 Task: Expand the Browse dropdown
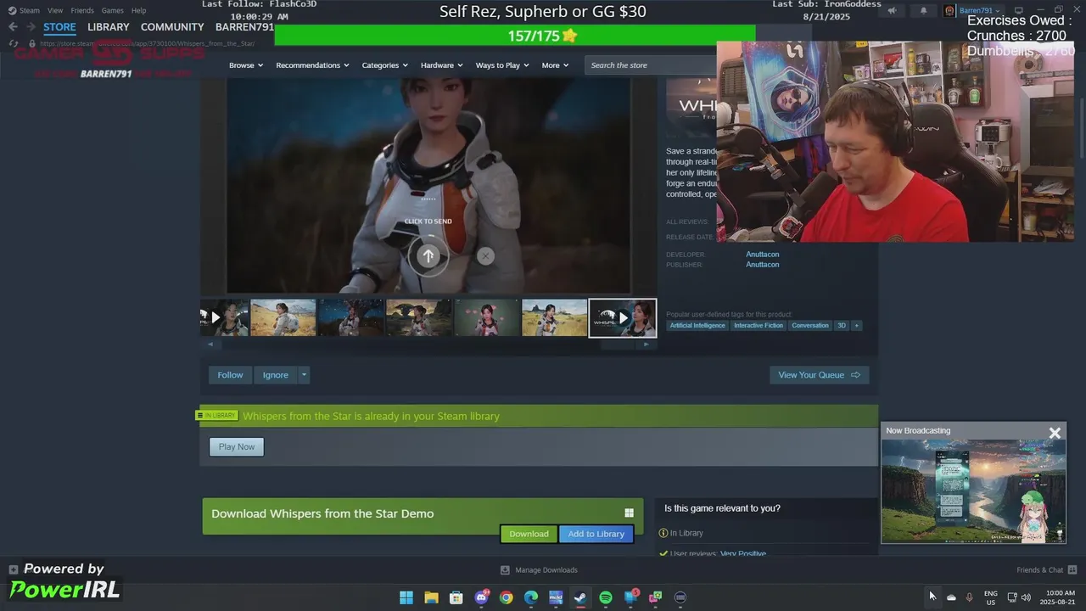[246, 65]
